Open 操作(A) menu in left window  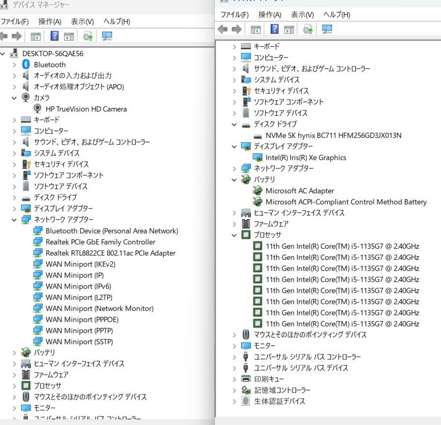pyautogui.click(x=50, y=22)
